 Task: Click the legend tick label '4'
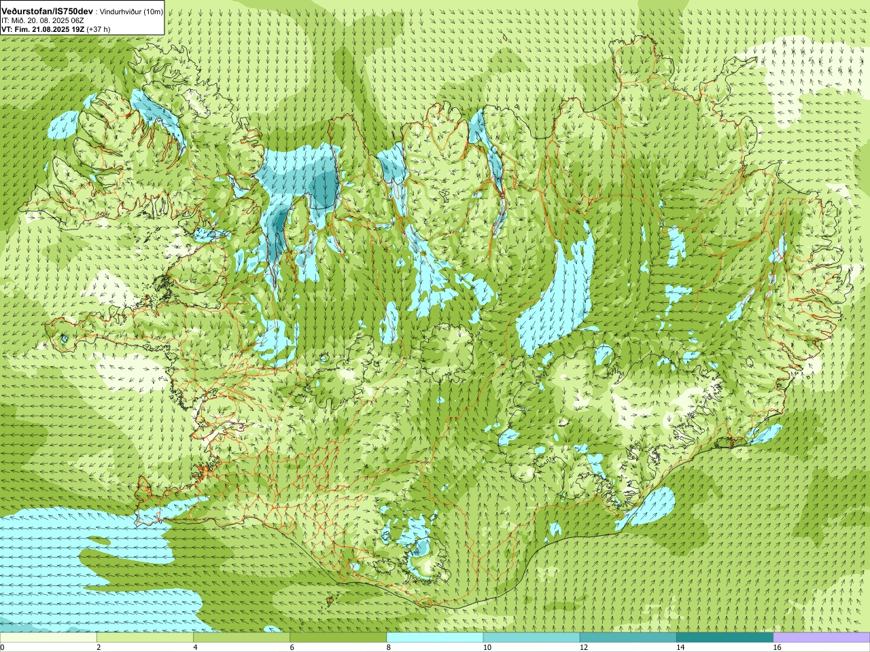(x=196, y=647)
